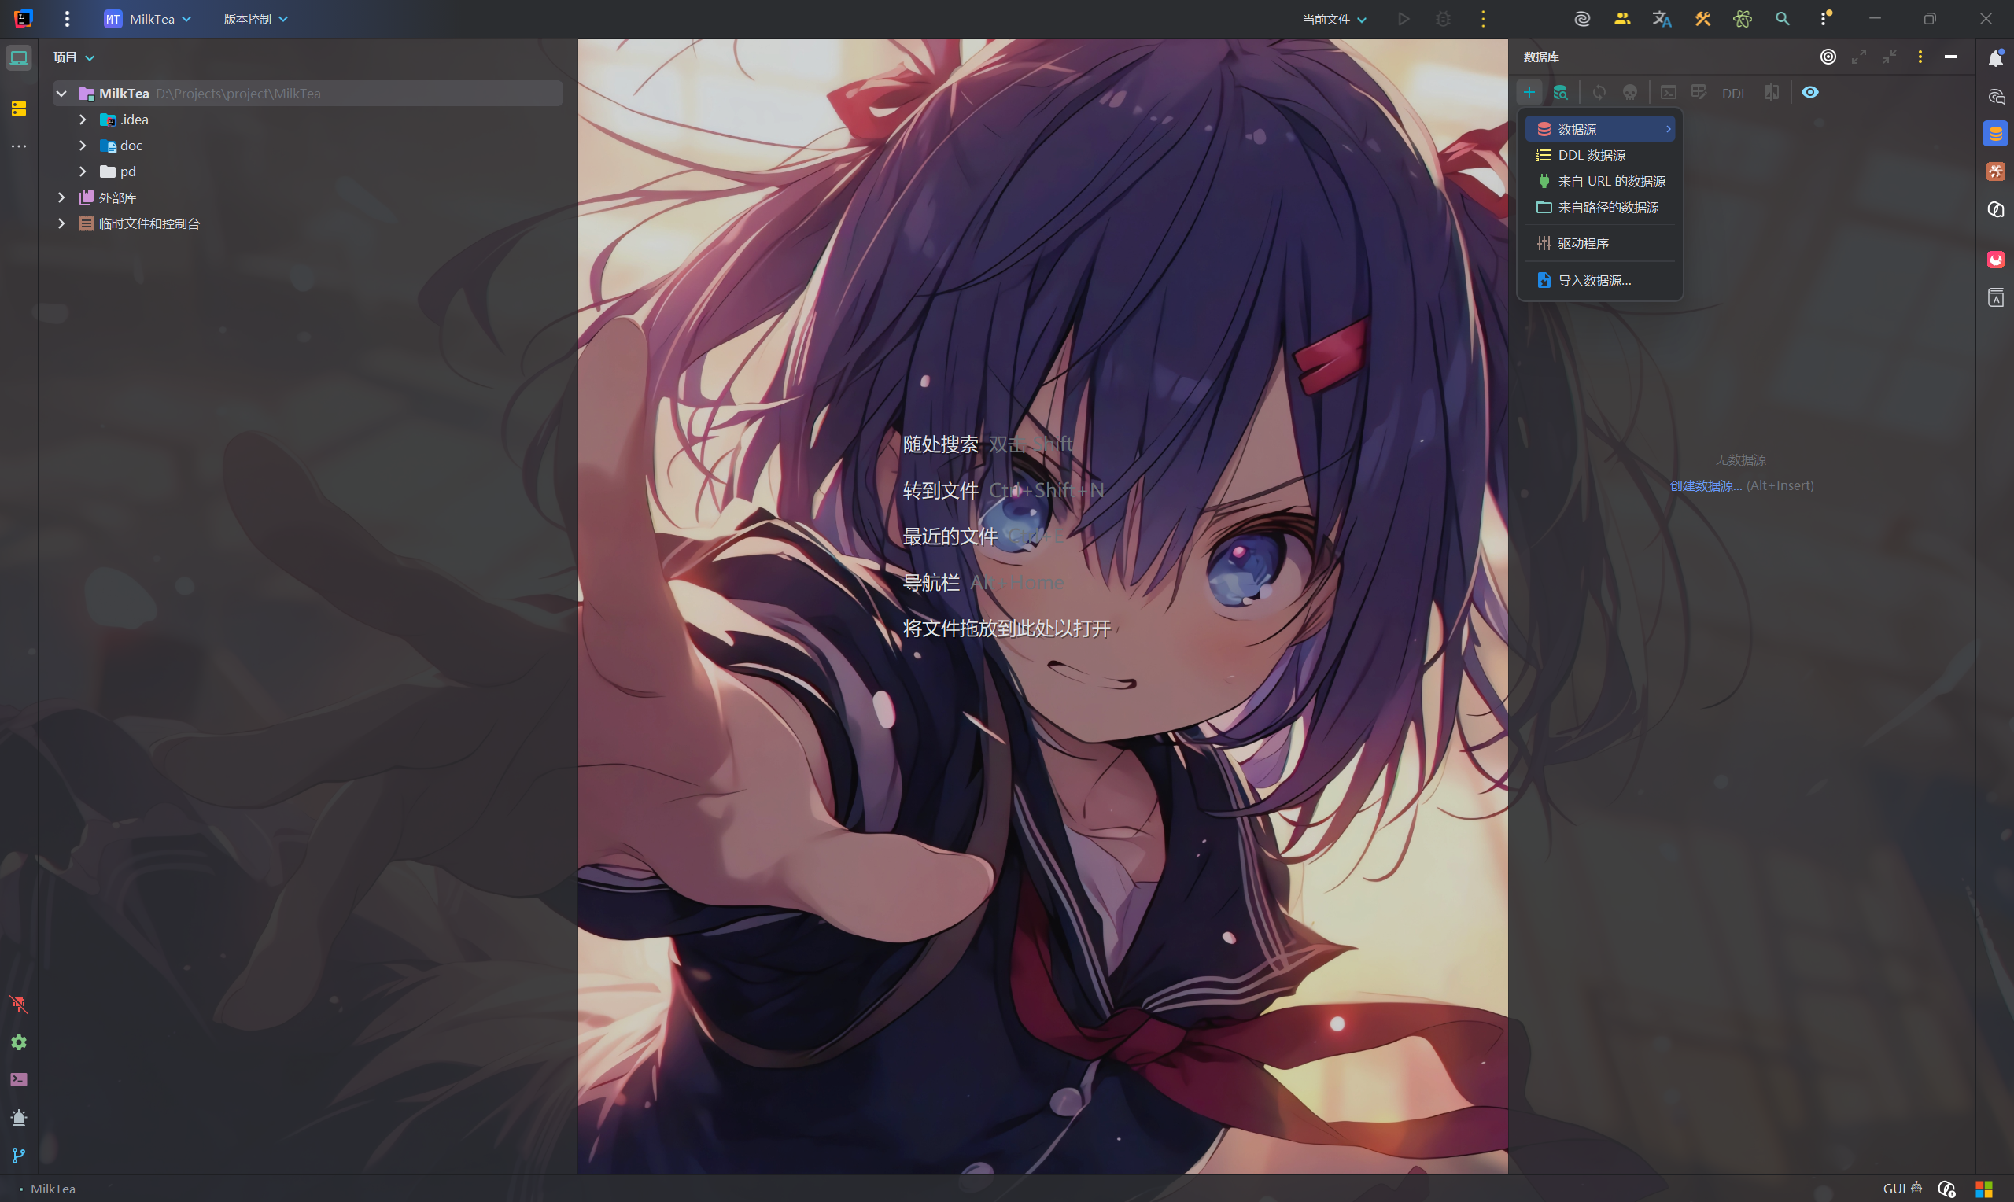Click the swirl AI assistant icon in title bar
The width and height of the screenshot is (2014, 1202).
(x=1581, y=19)
